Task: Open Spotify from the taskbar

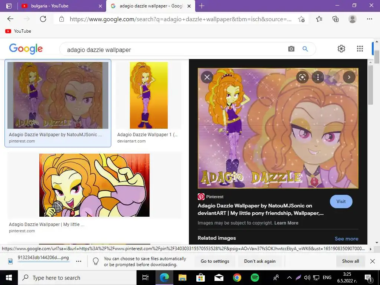Action: pos(255,278)
